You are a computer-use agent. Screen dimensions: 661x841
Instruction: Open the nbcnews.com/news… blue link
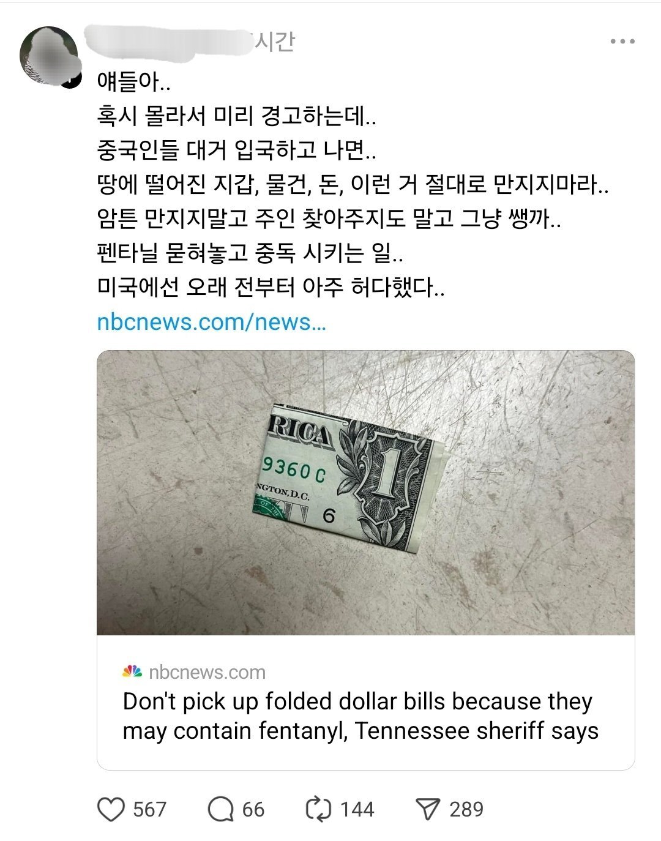click(x=211, y=321)
